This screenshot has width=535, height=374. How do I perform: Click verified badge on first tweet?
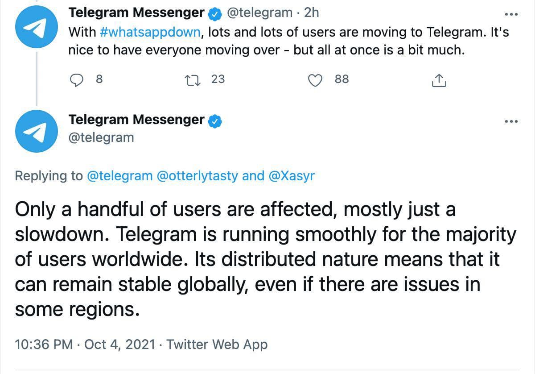(x=215, y=14)
